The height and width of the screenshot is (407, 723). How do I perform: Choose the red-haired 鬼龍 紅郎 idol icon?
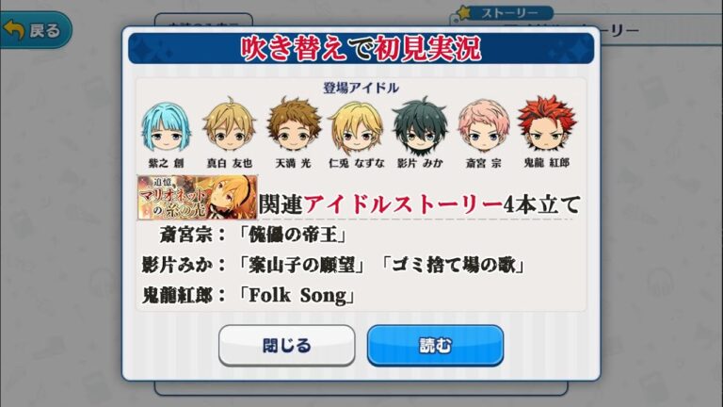(546, 123)
